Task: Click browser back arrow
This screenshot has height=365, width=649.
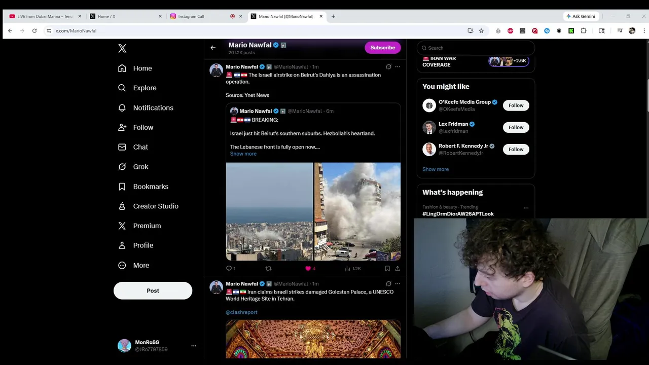Action: tap(10, 31)
